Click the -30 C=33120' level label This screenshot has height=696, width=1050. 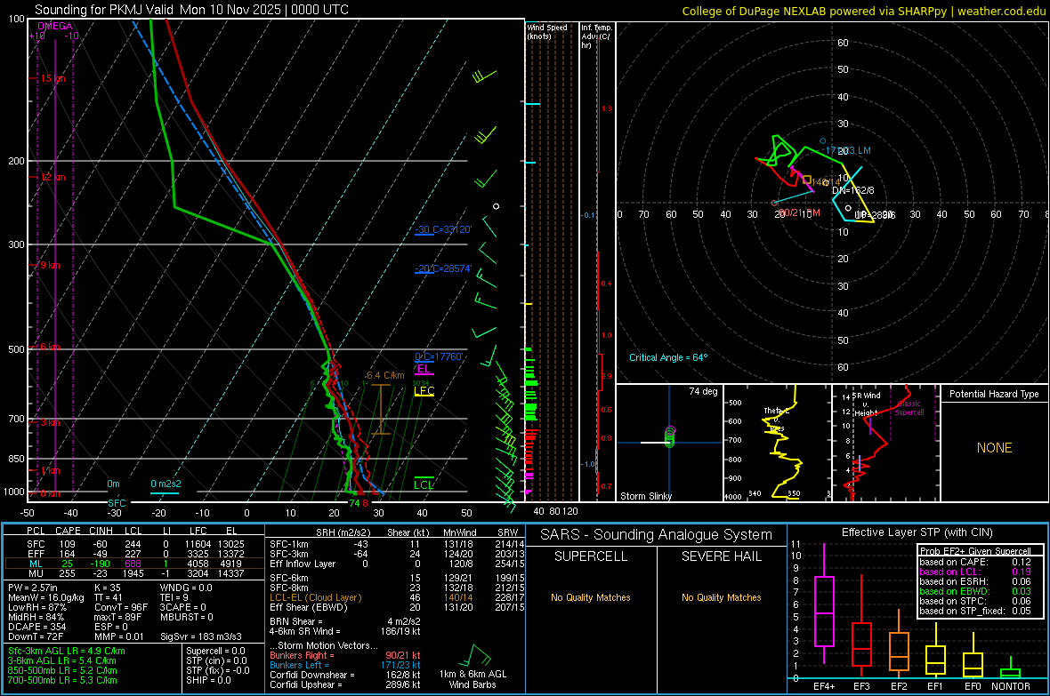pos(443,229)
